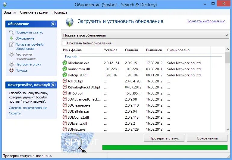Click green check icon of borlndmm.dll
232x160 pixels.
point(65,69)
